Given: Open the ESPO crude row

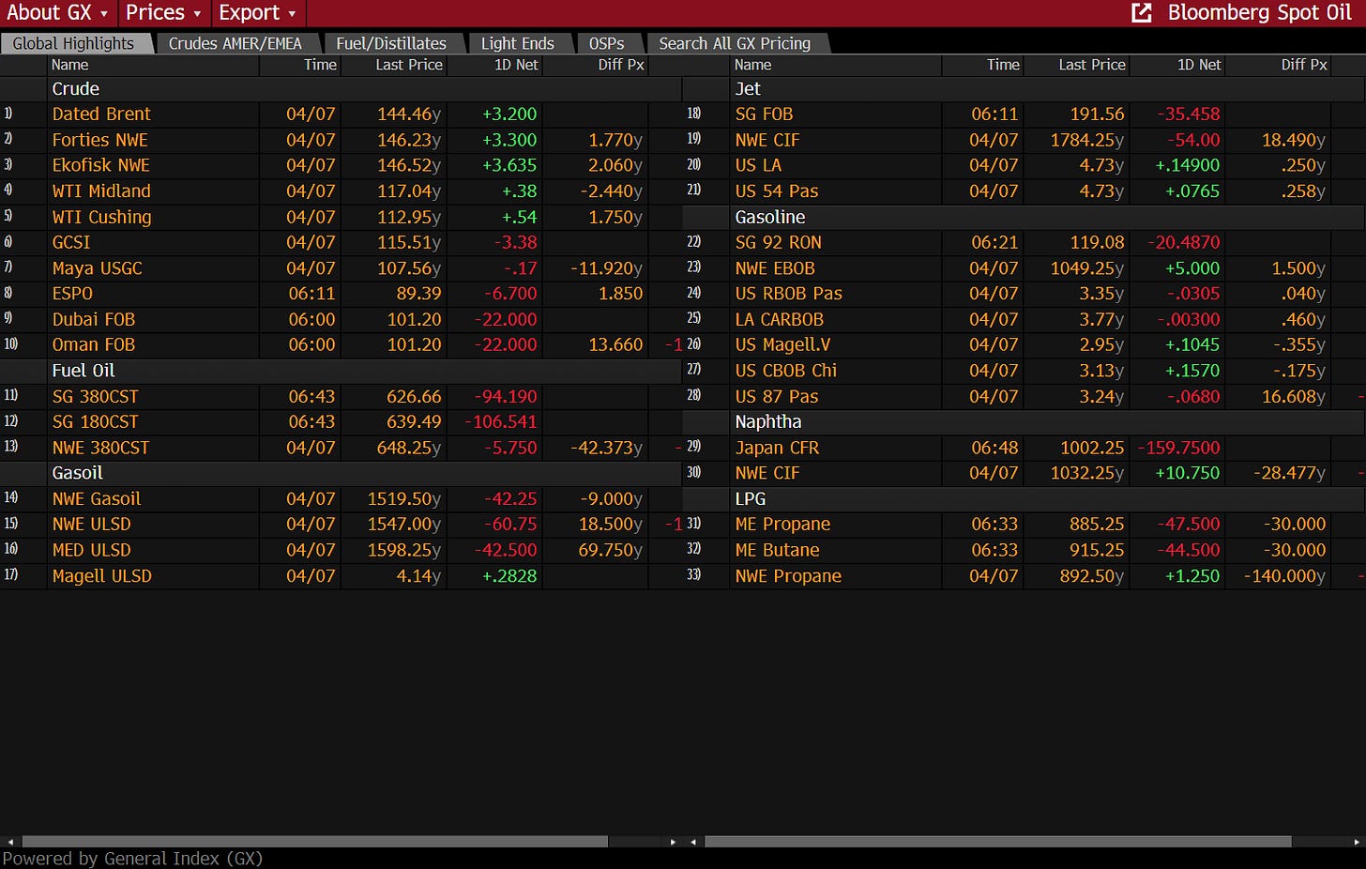Looking at the screenshot, I should (341, 294).
